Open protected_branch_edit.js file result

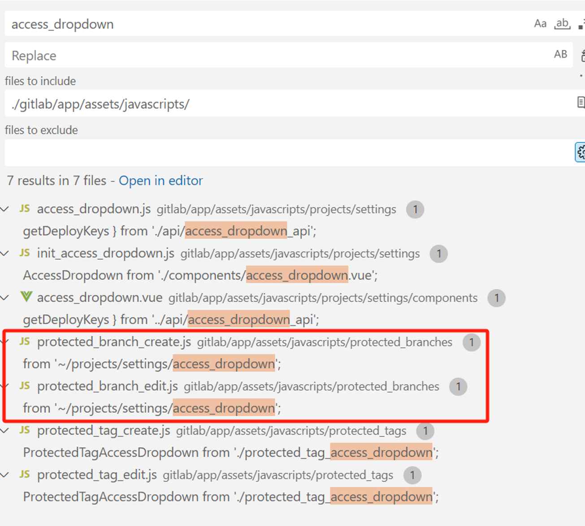click(108, 386)
